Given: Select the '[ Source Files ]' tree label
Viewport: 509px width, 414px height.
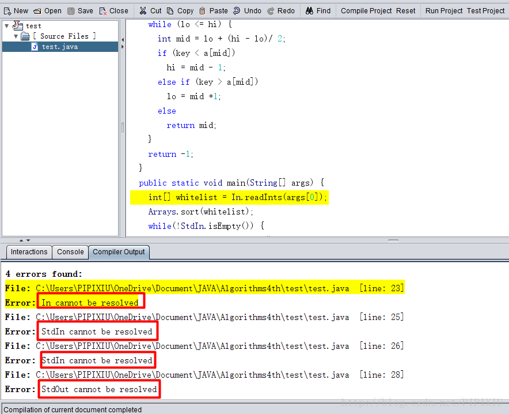Looking at the screenshot, I should [x=64, y=36].
